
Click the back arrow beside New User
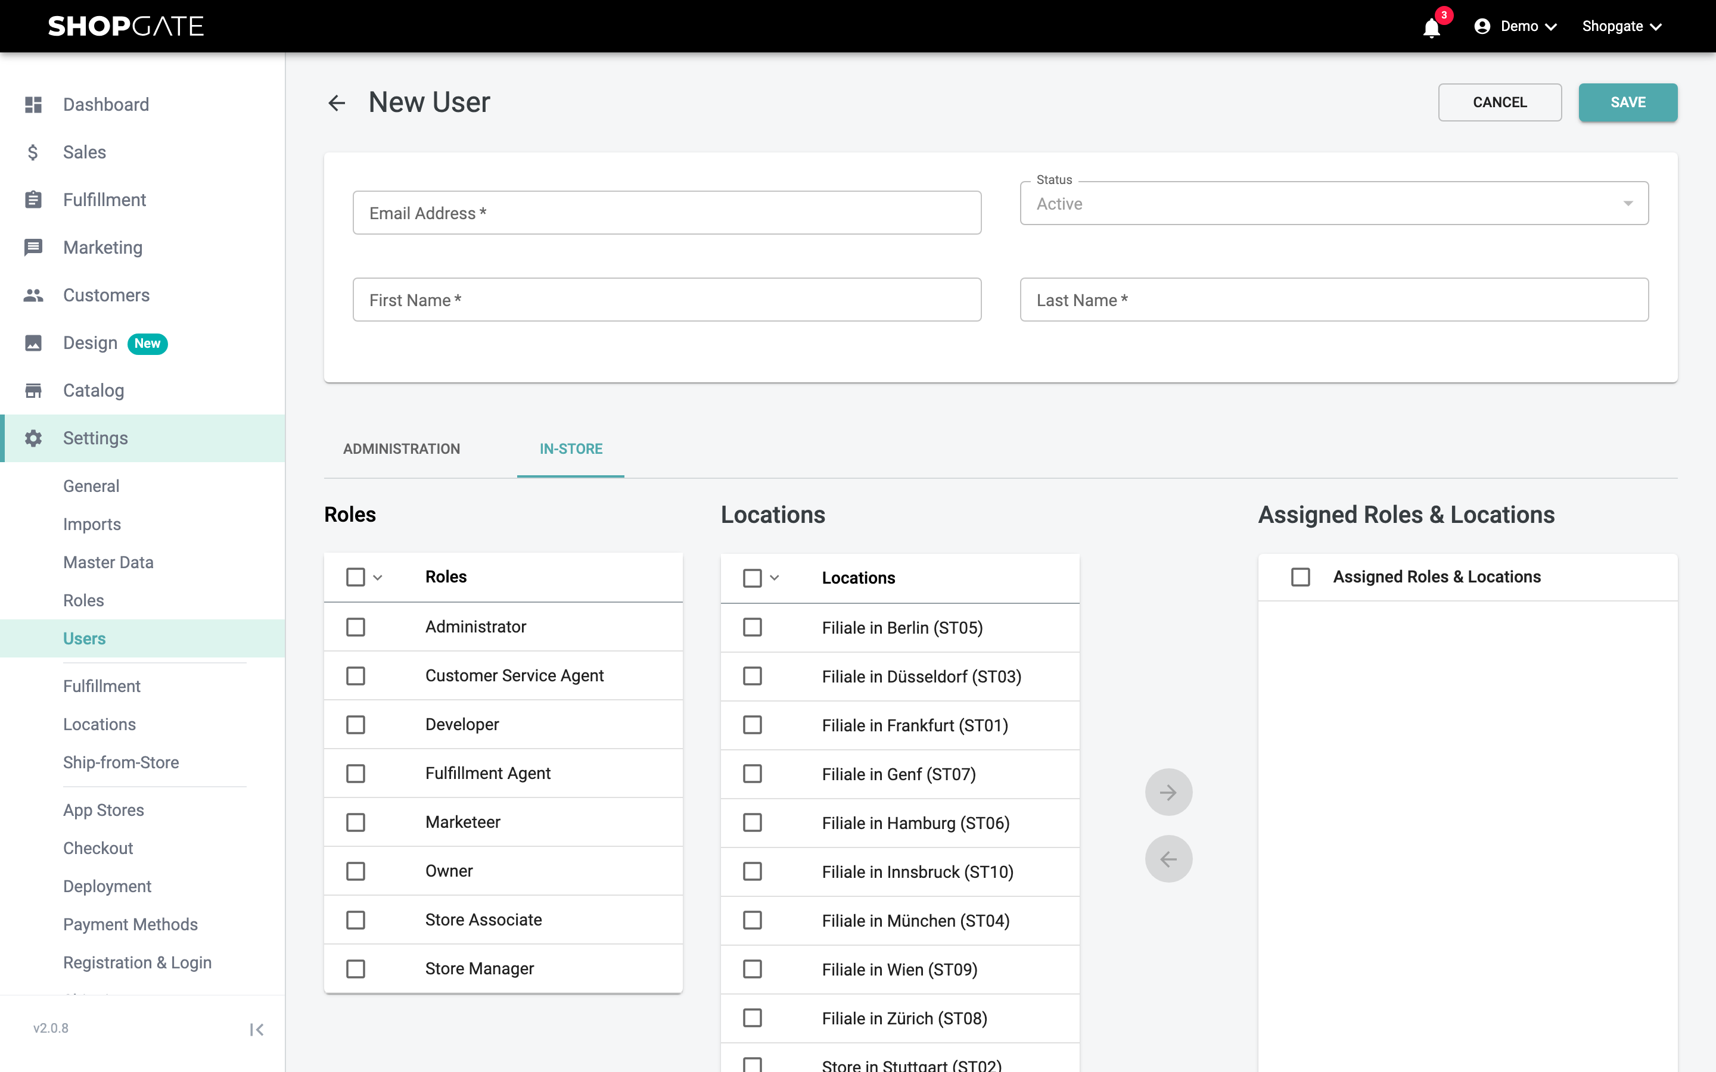point(337,103)
